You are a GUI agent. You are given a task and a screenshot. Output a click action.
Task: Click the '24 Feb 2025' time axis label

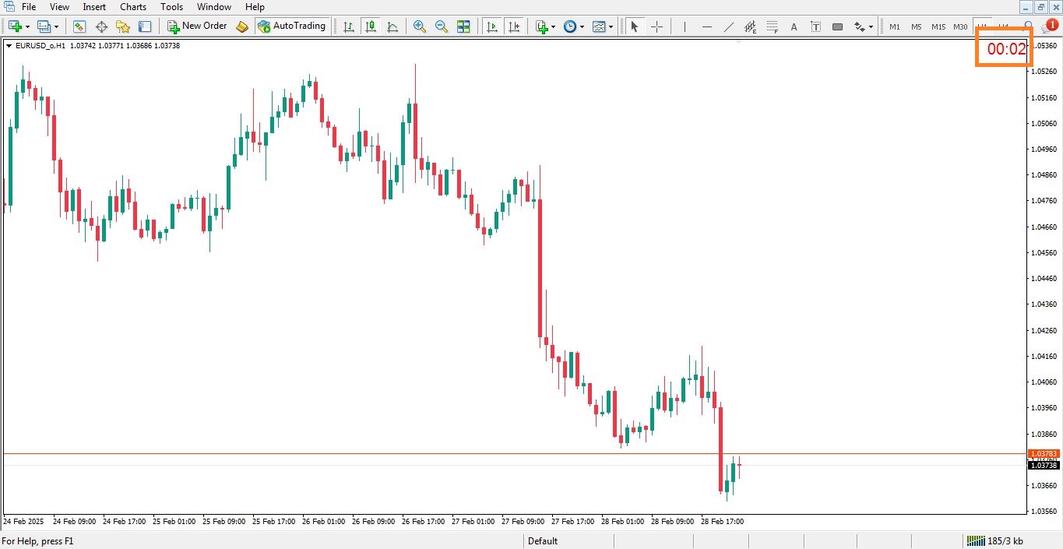(24, 522)
